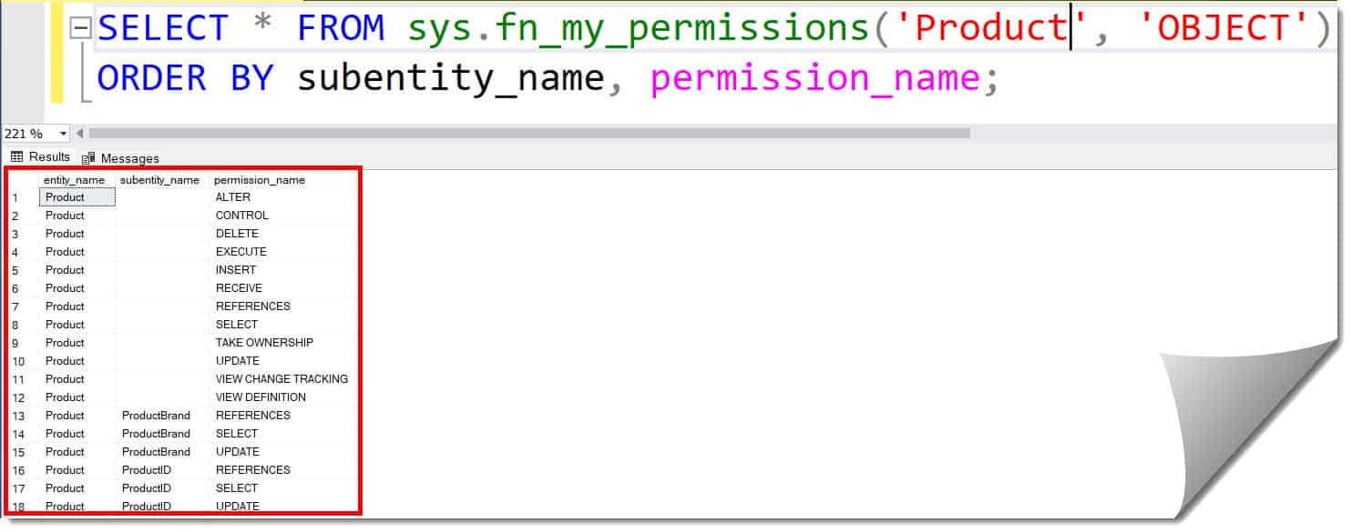Click the subentity_name column header
Screen dimensions: 1351x532
[159, 179]
